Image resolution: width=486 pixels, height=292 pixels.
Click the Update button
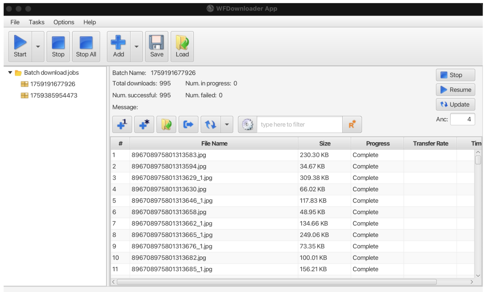tap(455, 104)
